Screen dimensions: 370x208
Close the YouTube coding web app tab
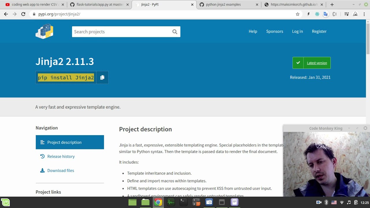click(63, 5)
